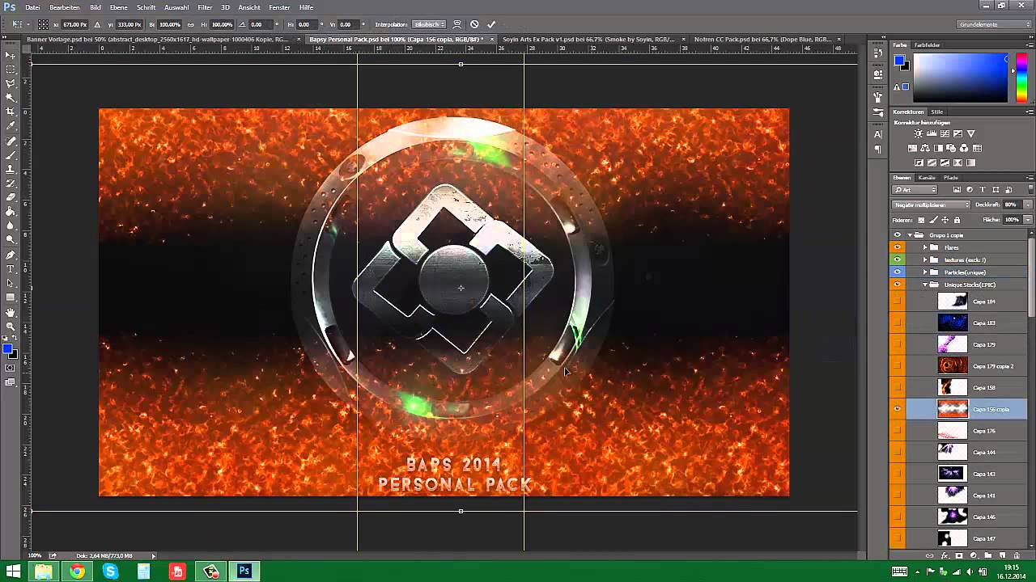The height and width of the screenshot is (582, 1036).
Task: Switch to Banner Vorlage.psd document tab
Action: pos(157,39)
